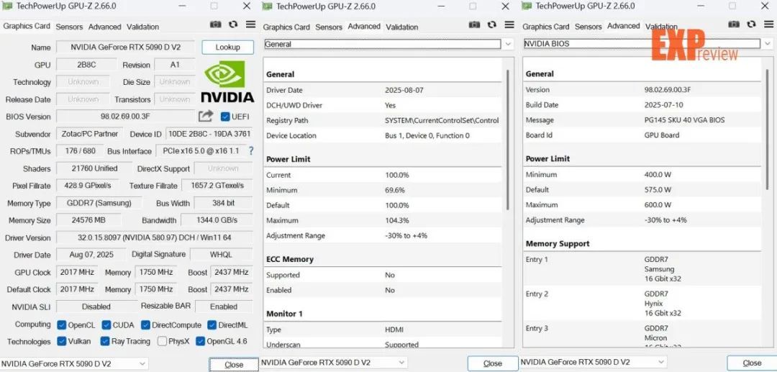777x372 pixels.
Task: Switch to Sensors tab in right window
Action: [589, 27]
